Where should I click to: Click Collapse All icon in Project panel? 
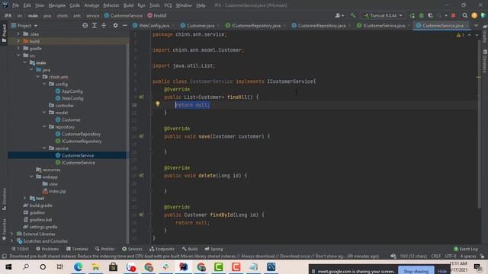(104, 25)
